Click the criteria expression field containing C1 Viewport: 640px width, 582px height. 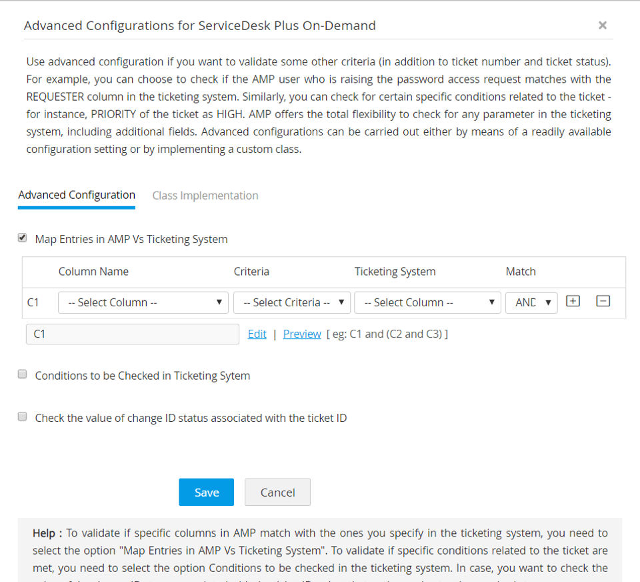coord(133,334)
